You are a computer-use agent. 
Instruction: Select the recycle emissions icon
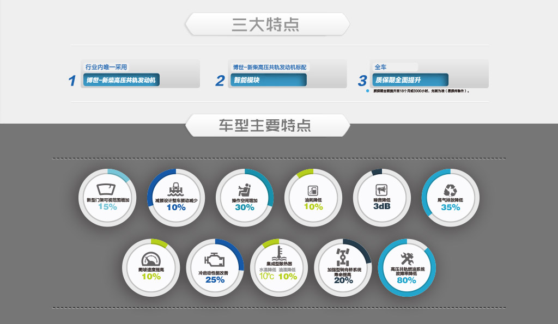click(x=450, y=190)
